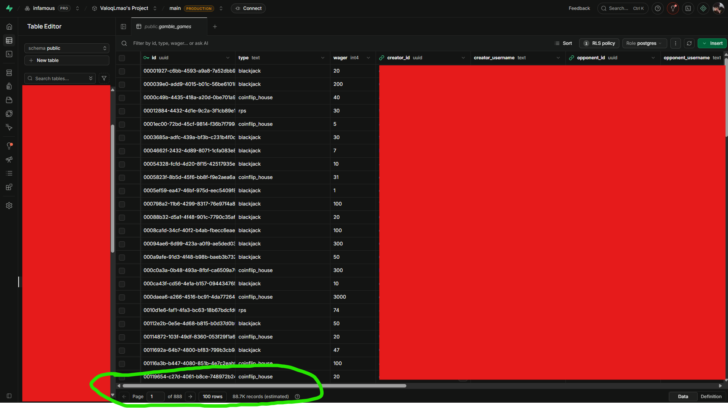Viewport: 728px width, 408px height.
Task: Check the row with id 00012884-4432
Action: (x=122, y=111)
